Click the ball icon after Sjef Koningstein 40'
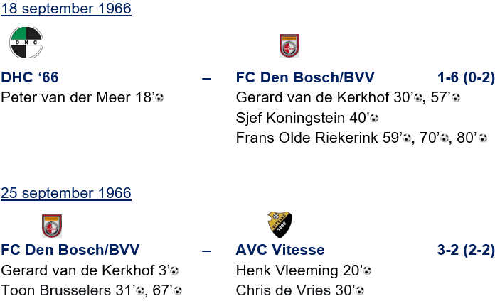Viewport: 495px width, 301px height. point(373,119)
